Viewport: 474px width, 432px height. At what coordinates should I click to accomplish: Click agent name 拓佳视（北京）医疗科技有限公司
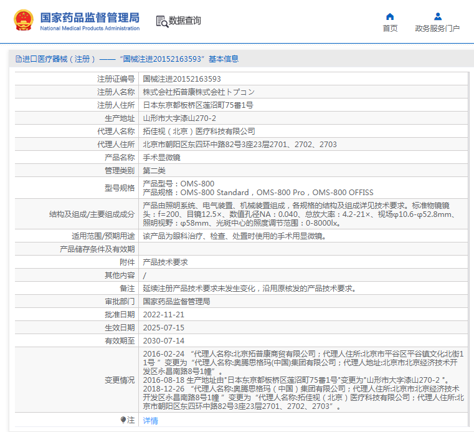(199, 132)
